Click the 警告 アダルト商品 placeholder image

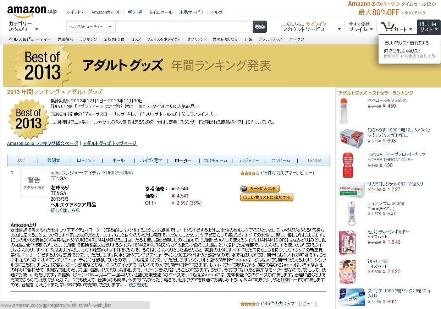pos(34,183)
